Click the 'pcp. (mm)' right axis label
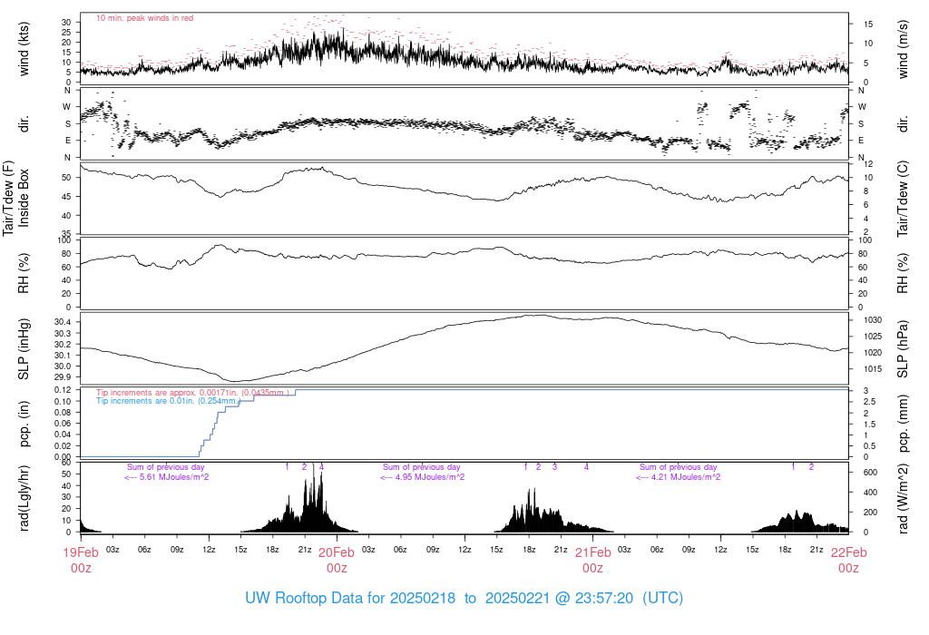This screenshot has height=635, width=929. pyautogui.click(x=903, y=425)
